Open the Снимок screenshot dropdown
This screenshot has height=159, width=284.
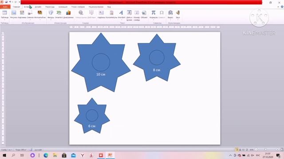click(x=30, y=19)
